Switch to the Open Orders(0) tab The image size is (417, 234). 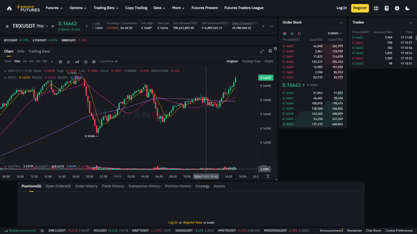tap(58, 186)
